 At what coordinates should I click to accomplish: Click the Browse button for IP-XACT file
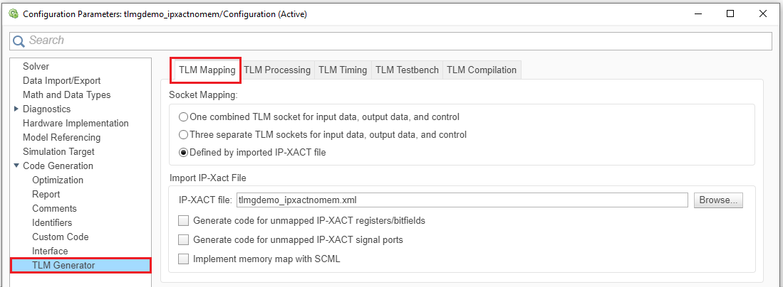pyautogui.click(x=718, y=200)
